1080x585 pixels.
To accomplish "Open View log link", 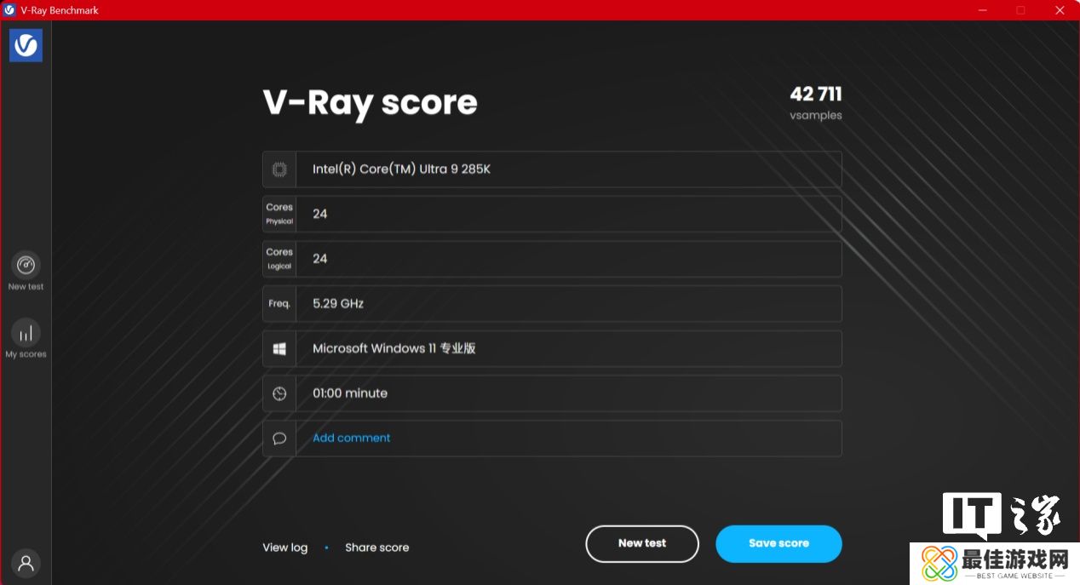I will 284,548.
